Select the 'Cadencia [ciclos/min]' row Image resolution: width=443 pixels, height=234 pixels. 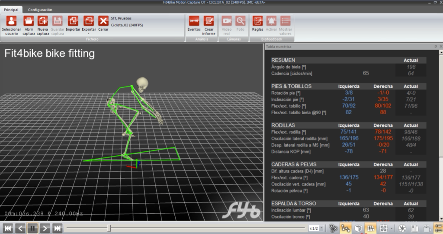click(x=348, y=74)
